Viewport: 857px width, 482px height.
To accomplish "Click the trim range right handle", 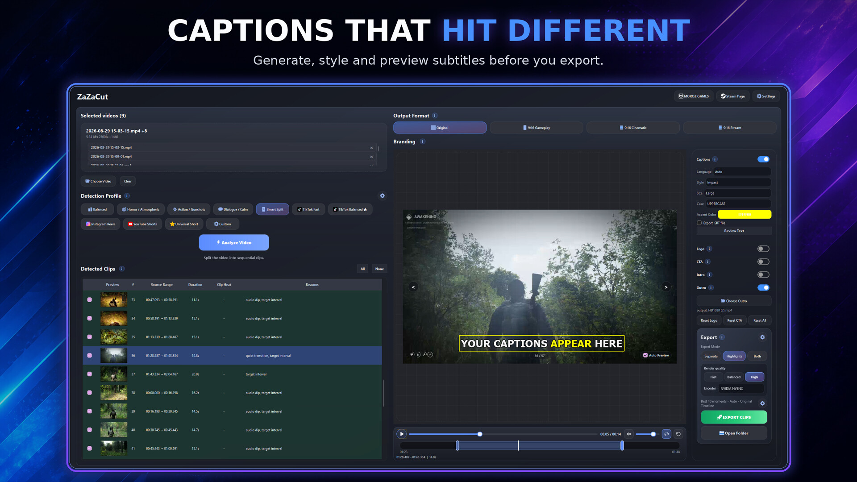I will [622, 445].
